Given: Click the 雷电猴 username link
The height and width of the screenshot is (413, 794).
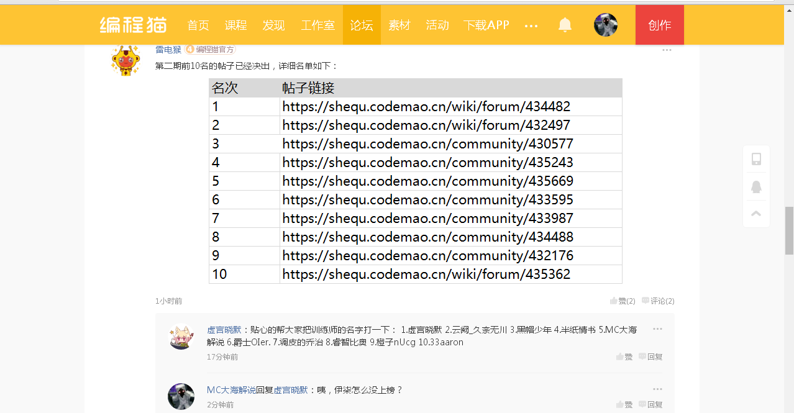Looking at the screenshot, I should click(168, 50).
